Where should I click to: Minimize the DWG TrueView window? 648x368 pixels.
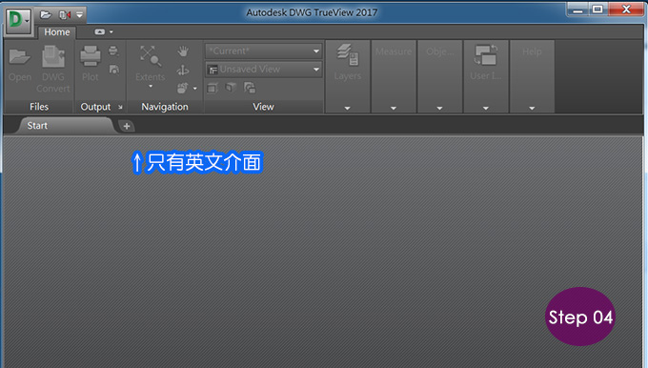[577, 10]
